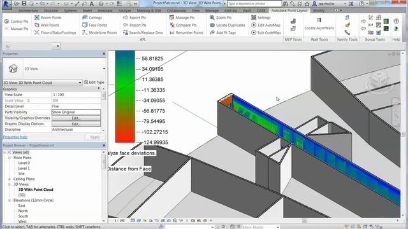
Task: Click the Help icon in ribbon
Action: coord(397,21)
